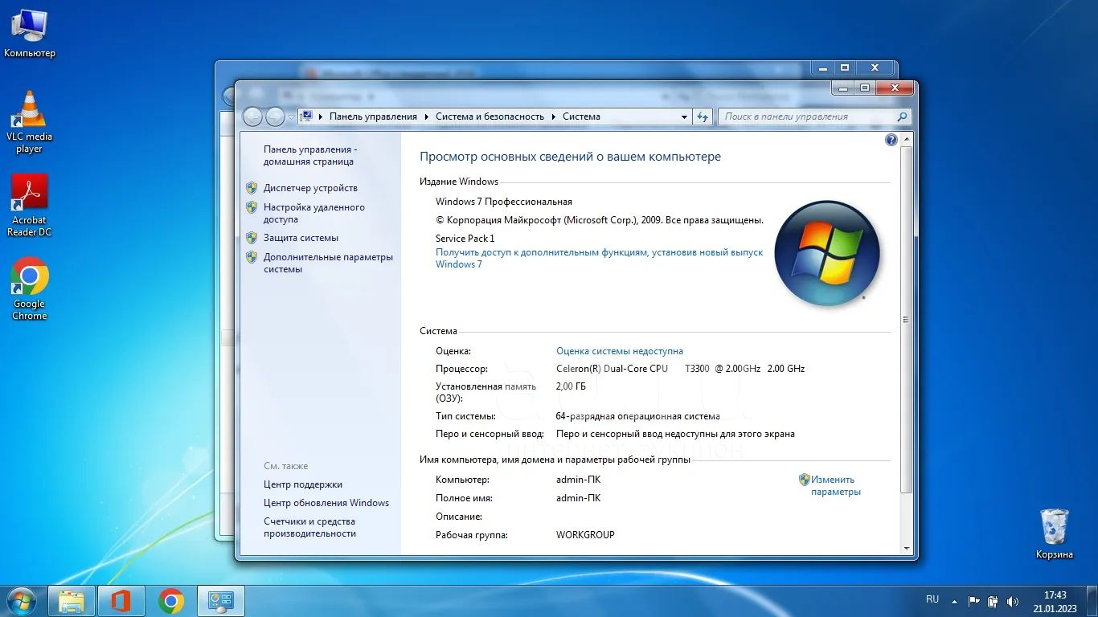Expand arrow after Панель управления breadcrumb

pyautogui.click(x=427, y=116)
